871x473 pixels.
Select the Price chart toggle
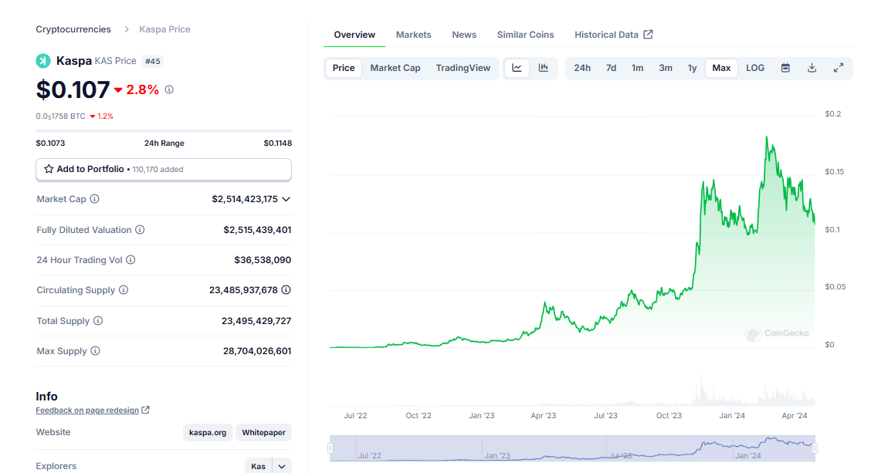pos(344,68)
